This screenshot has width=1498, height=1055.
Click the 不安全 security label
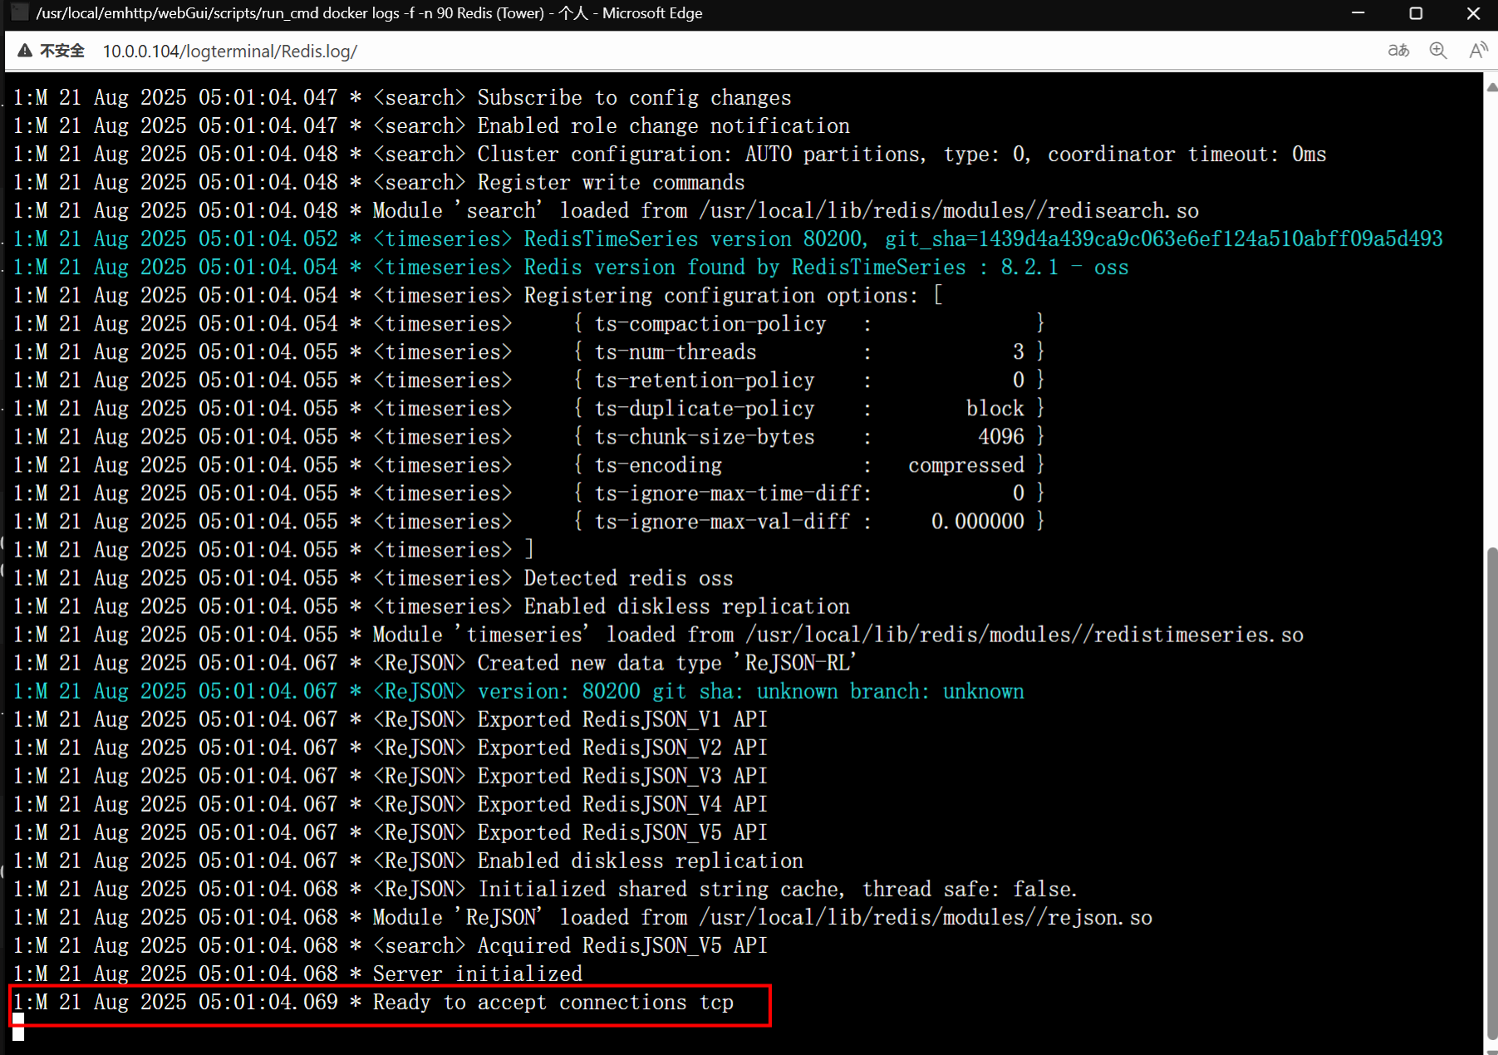coord(62,51)
